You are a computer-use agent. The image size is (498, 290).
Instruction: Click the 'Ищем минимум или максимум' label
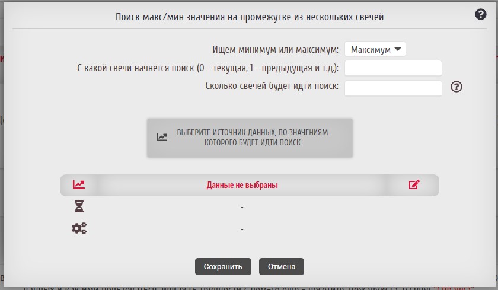(276, 50)
